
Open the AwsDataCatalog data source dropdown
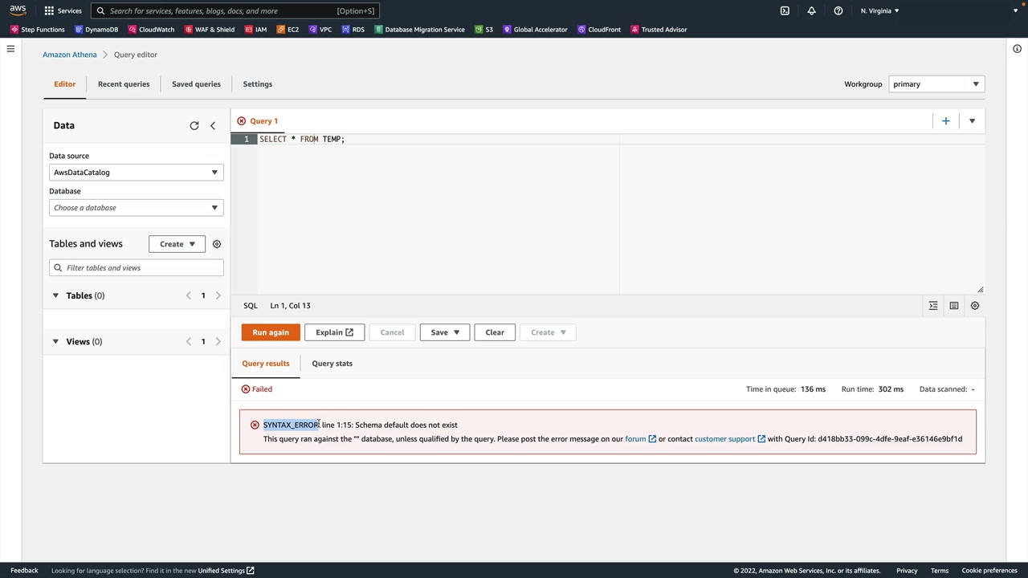[136, 173]
